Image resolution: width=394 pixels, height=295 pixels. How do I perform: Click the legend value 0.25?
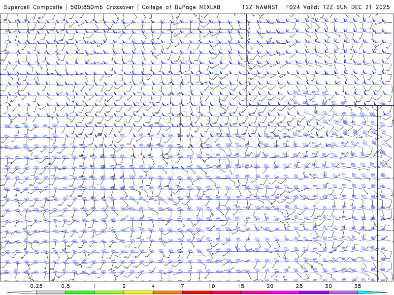[36, 286]
